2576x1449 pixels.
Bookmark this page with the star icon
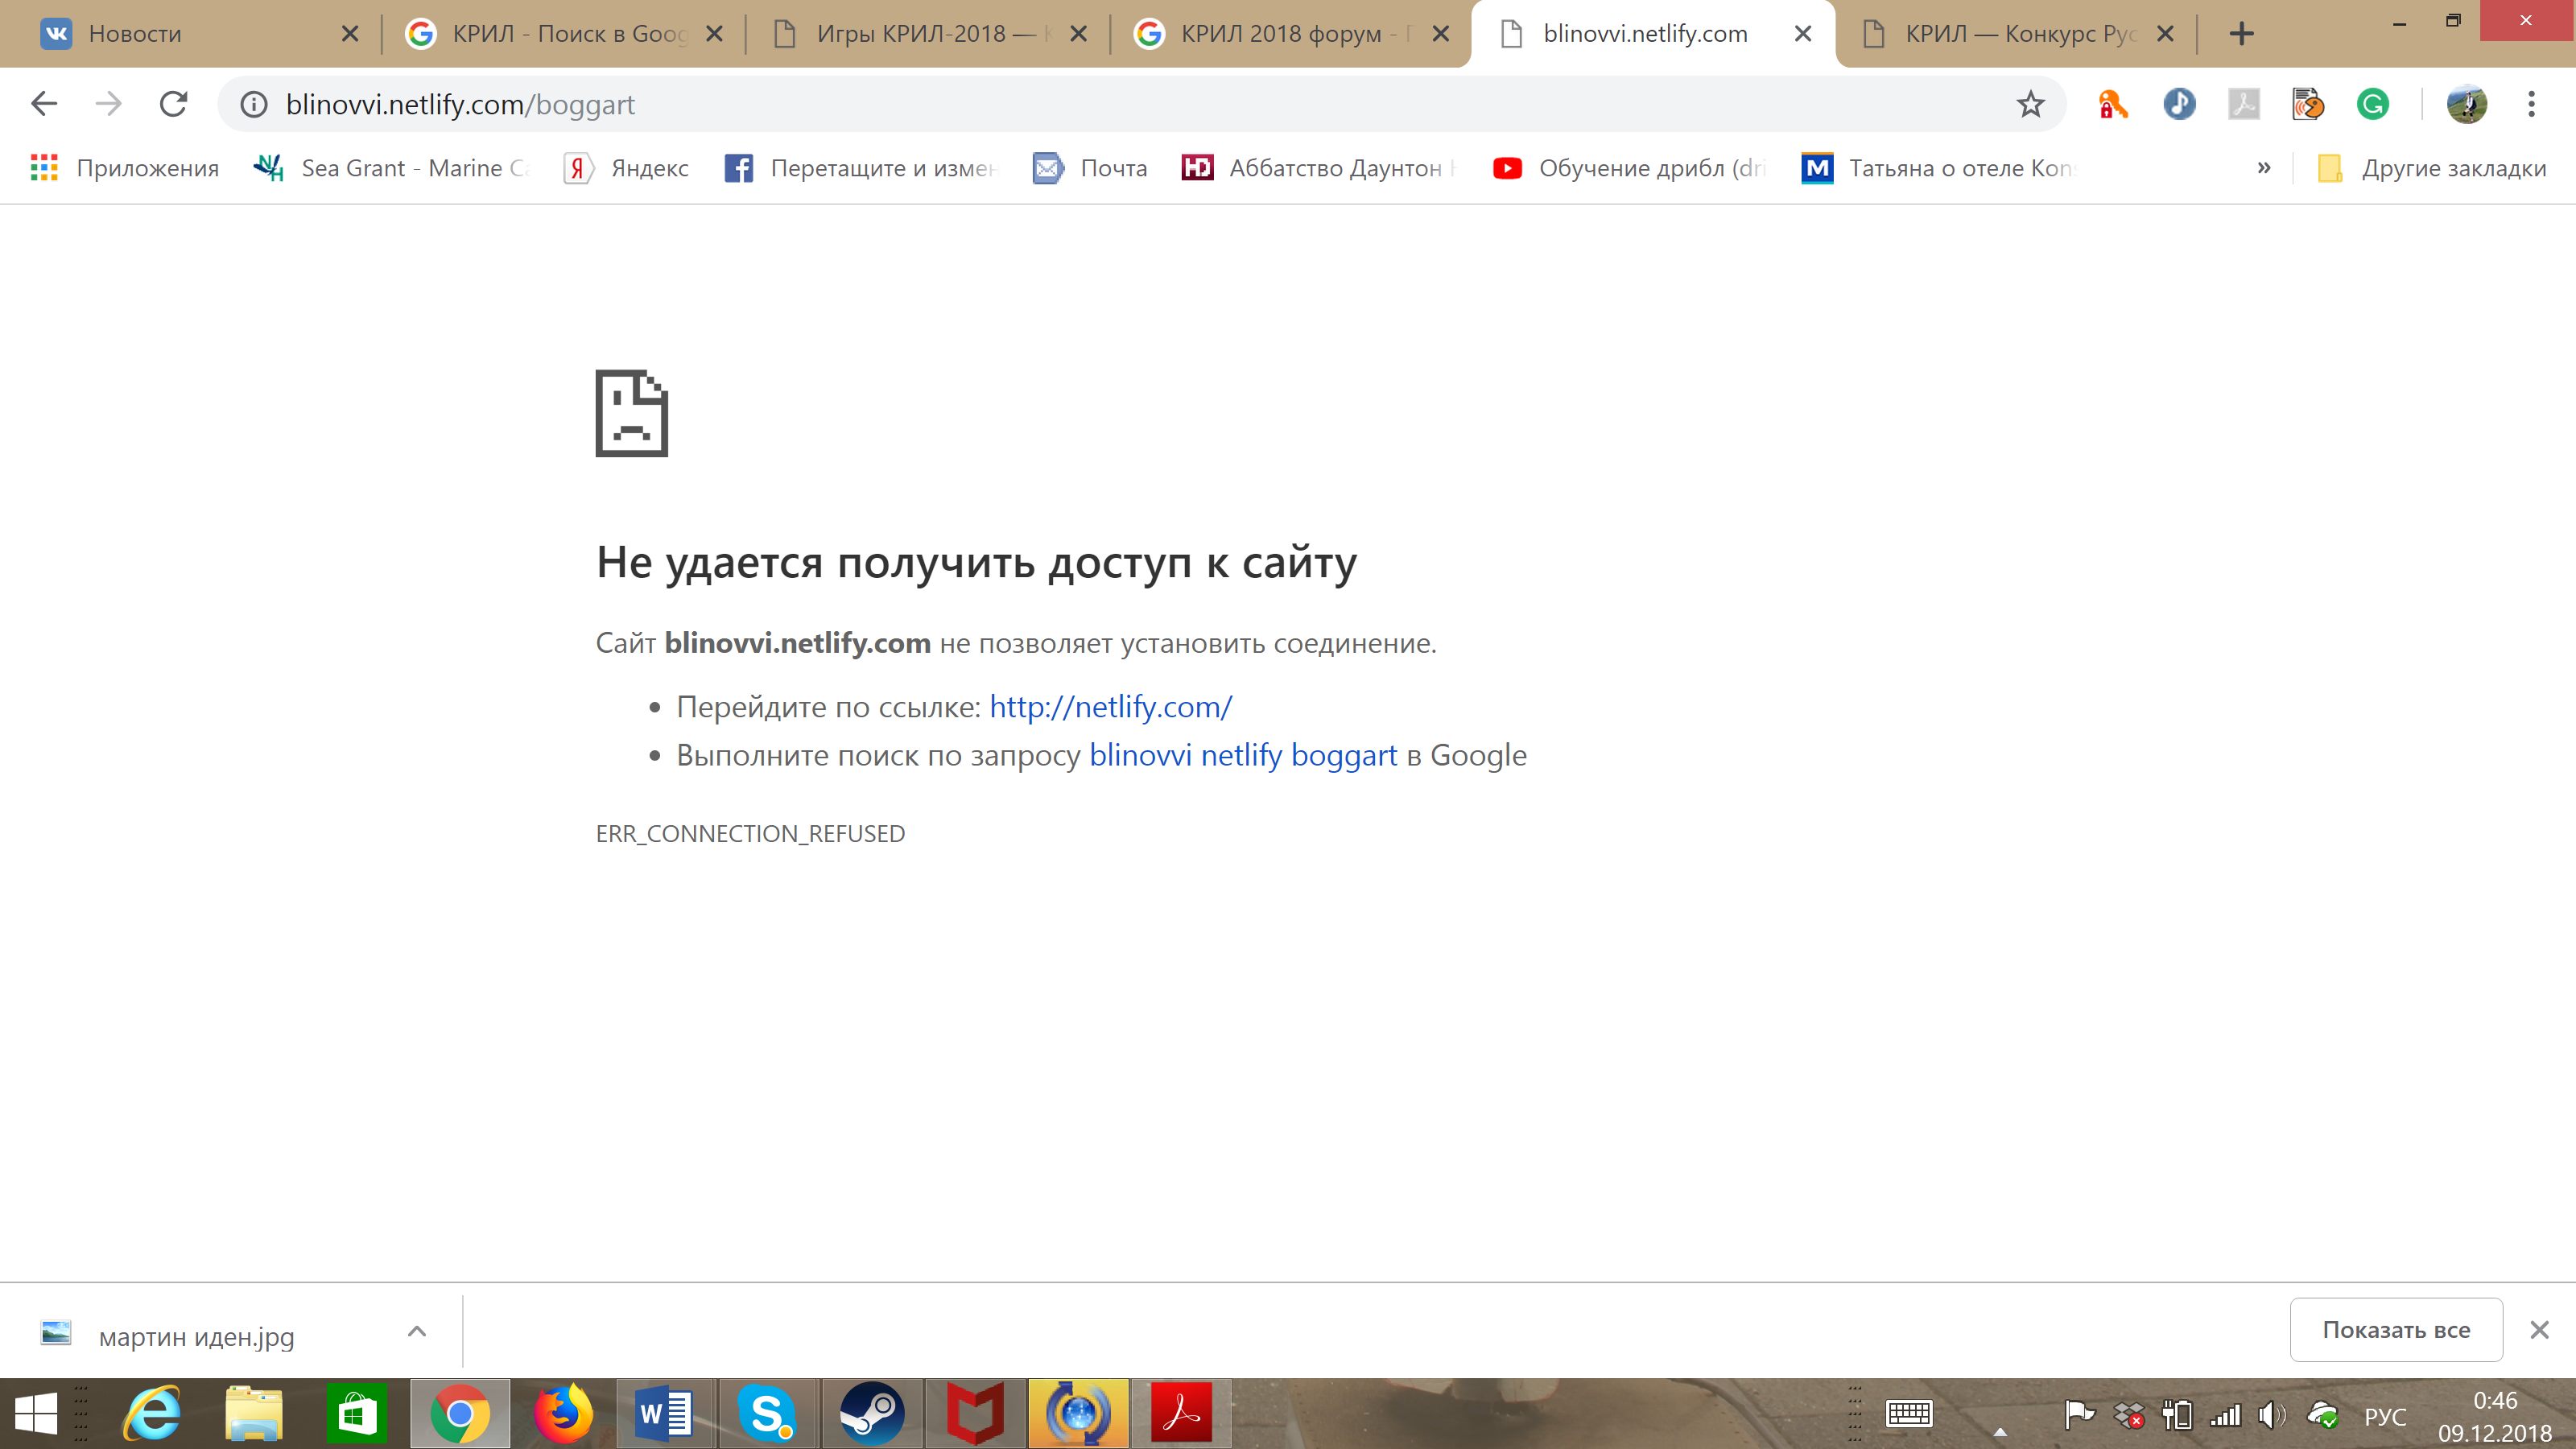[x=2030, y=104]
